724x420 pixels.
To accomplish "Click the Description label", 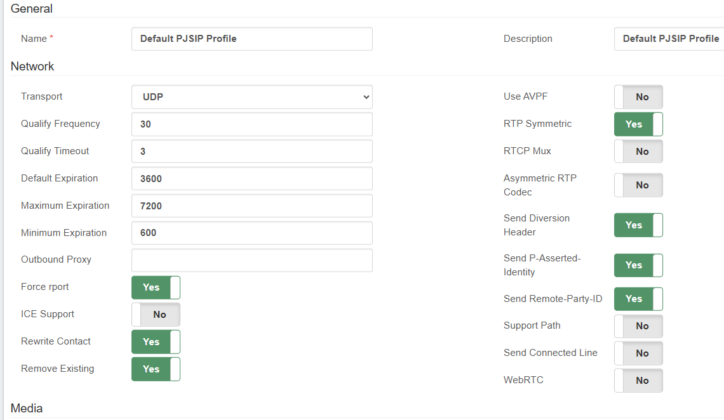I will click(528, 39).
